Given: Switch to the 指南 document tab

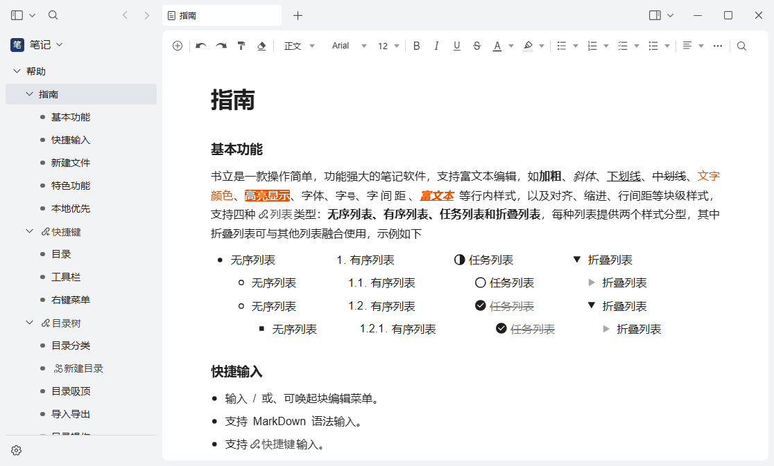Looking at the screenshot, I should coord(222,15).
